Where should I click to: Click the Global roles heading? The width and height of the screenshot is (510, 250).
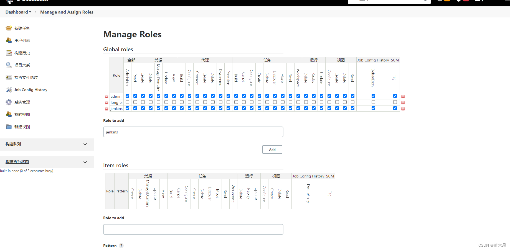118,49
